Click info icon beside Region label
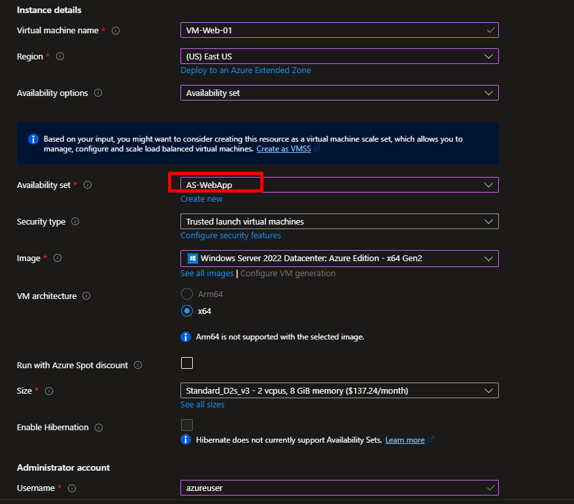This screenshot has width=574, height=504. pos(60,57)
